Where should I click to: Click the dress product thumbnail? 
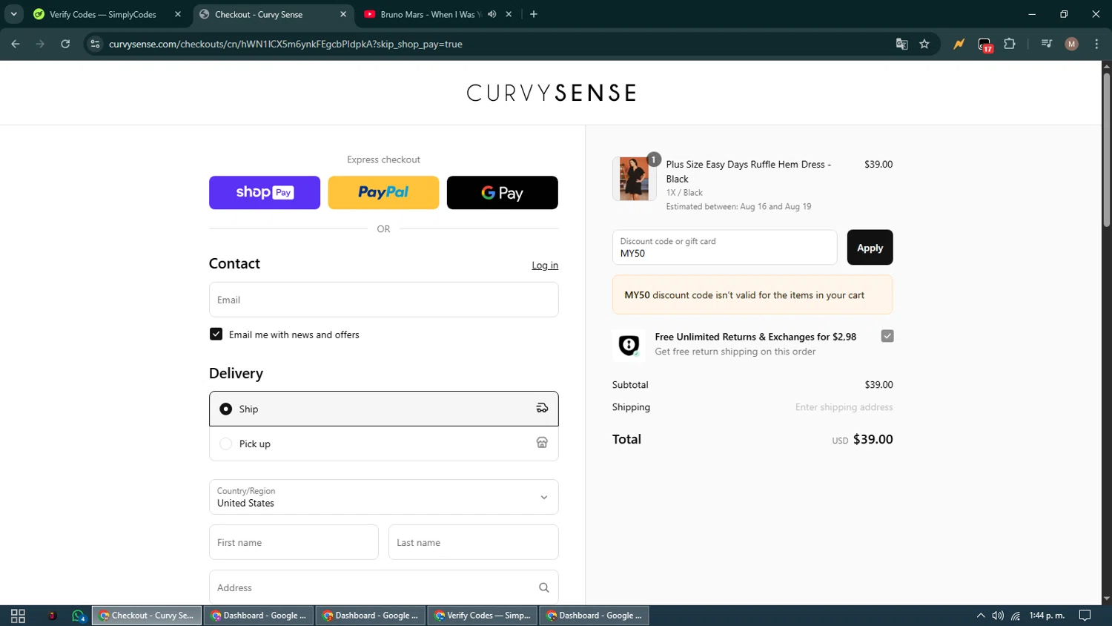tap(634, 179)
